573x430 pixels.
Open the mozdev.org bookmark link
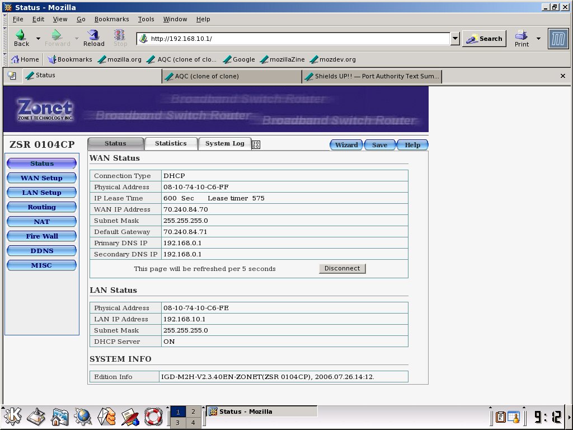[333, 59]
